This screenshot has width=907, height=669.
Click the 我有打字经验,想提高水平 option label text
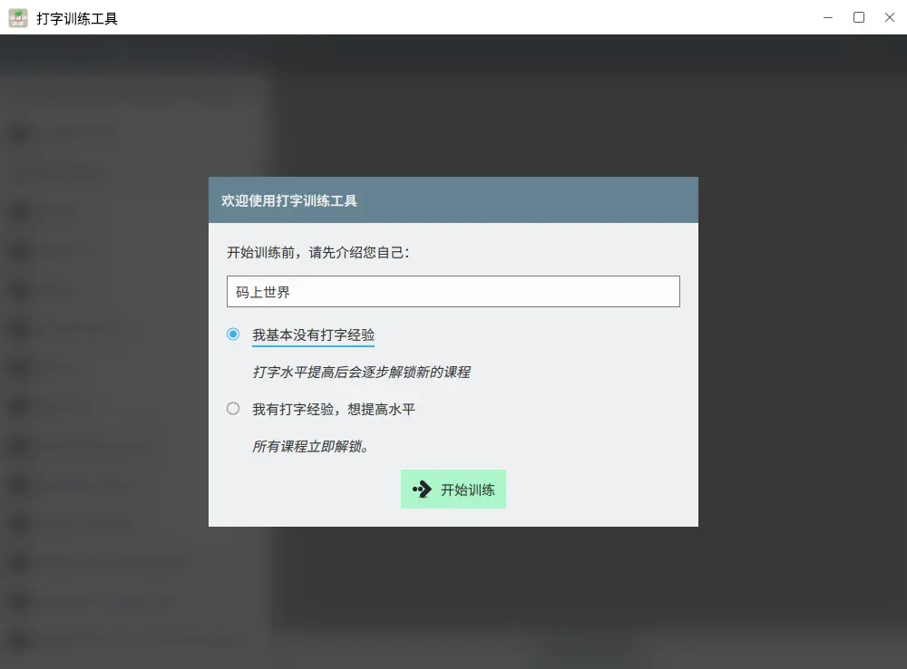(334, 410)
